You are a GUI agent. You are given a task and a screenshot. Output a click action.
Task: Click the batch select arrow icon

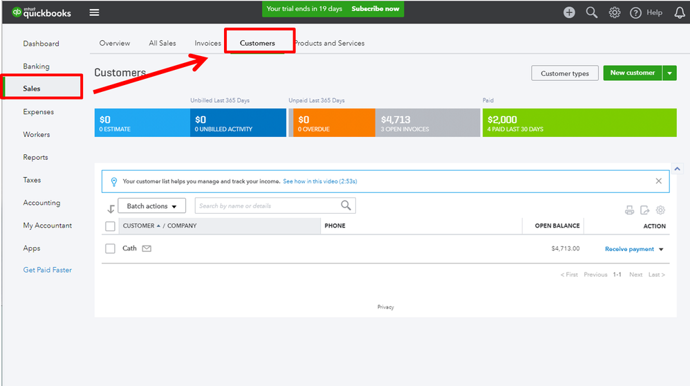(111, 209)
